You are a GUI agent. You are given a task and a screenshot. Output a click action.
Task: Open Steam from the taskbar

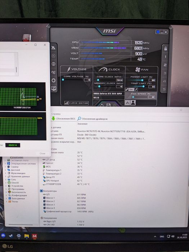(x=11, y=236)
